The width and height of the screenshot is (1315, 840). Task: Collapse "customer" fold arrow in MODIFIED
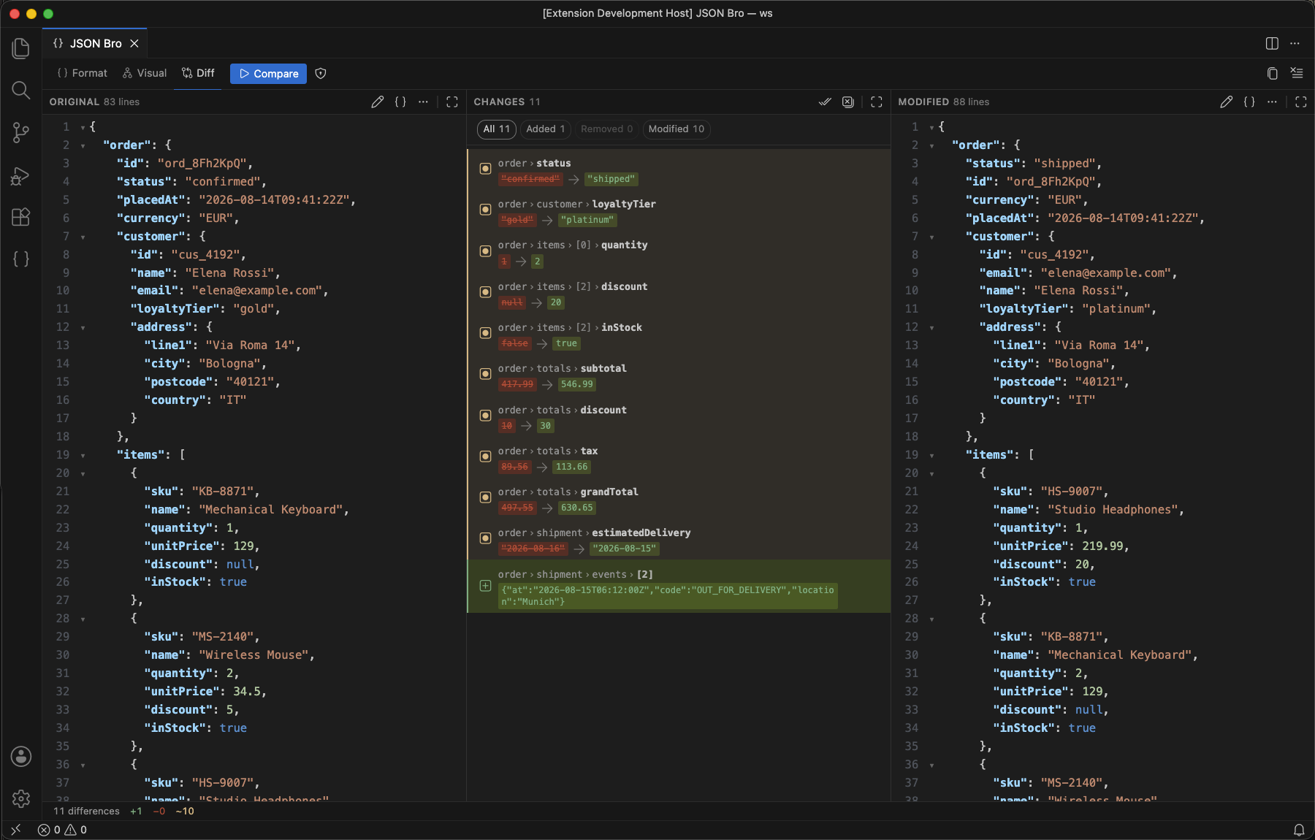point(931,237)
